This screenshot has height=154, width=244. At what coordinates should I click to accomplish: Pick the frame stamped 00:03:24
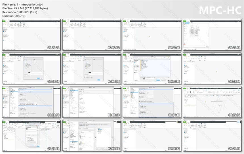(212, 68)
